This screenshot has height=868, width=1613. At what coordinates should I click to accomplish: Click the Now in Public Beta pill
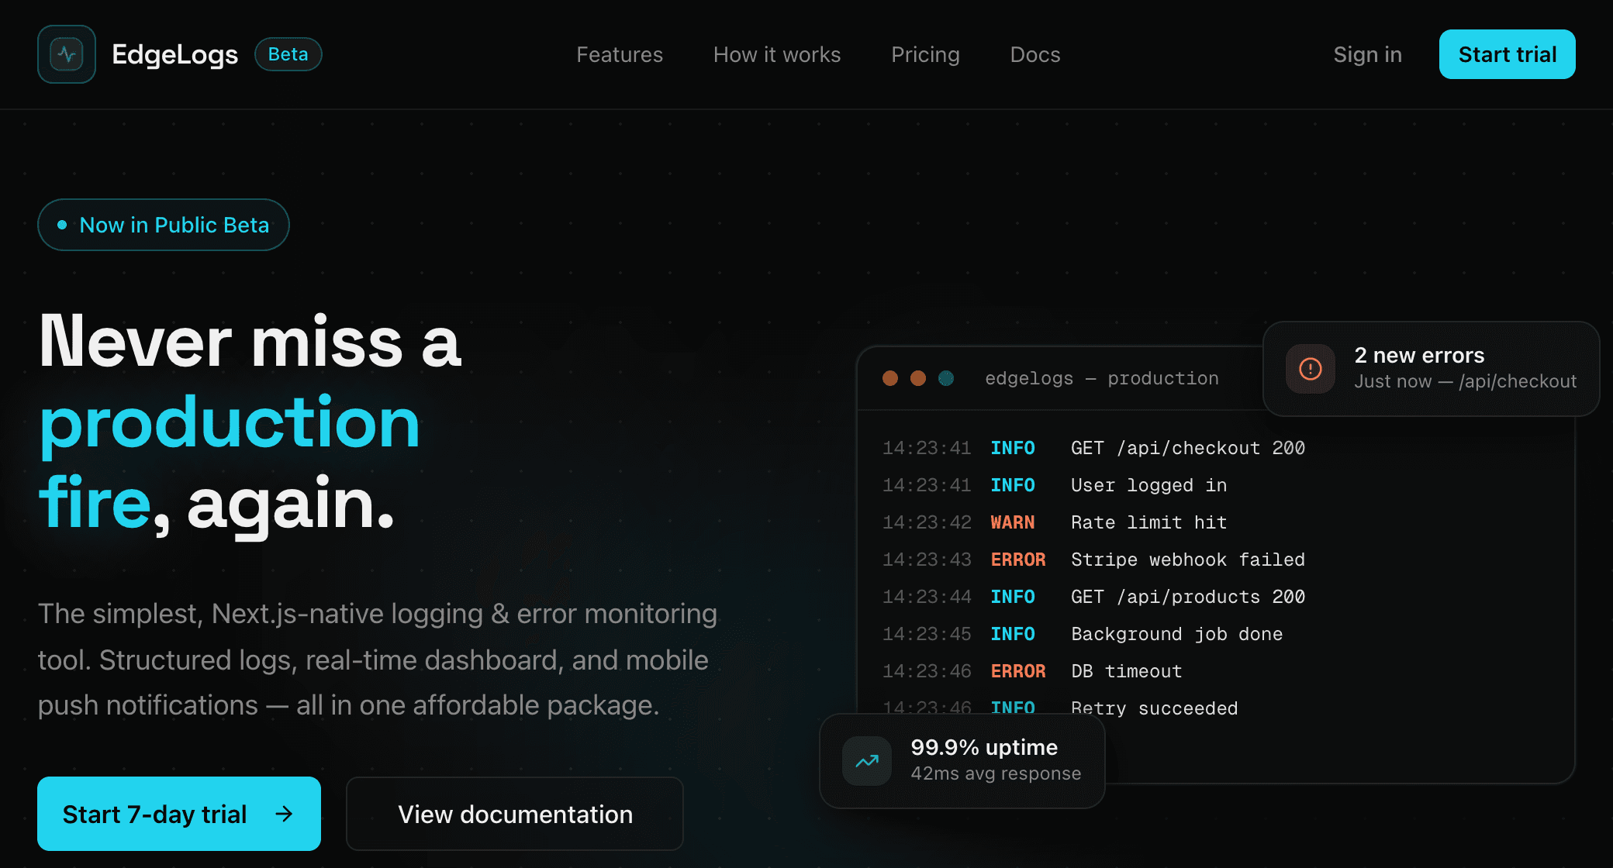(x=164, y=225)
